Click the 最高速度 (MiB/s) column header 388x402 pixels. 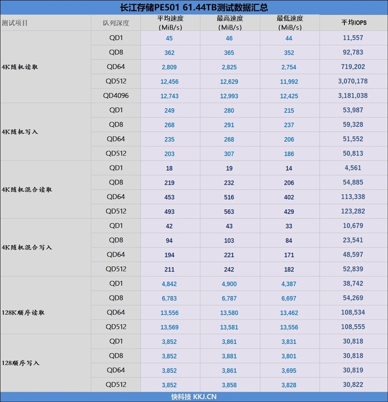click(x=230, y=23)
